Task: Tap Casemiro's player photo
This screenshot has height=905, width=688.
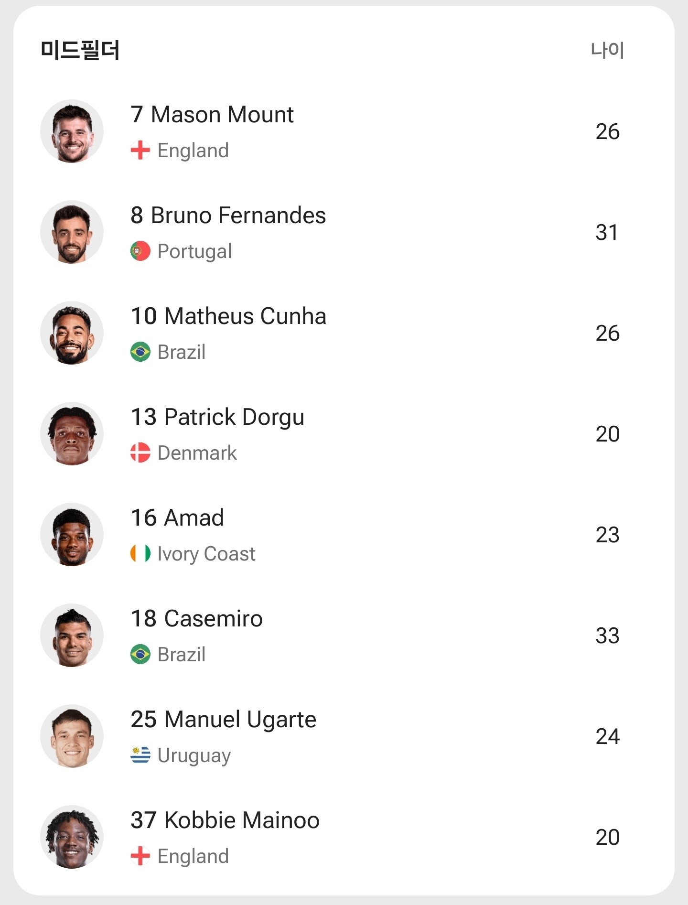Action: pos(72,636)
